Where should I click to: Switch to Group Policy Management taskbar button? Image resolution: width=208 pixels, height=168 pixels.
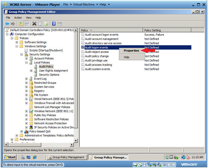click(x=67, y=157)
